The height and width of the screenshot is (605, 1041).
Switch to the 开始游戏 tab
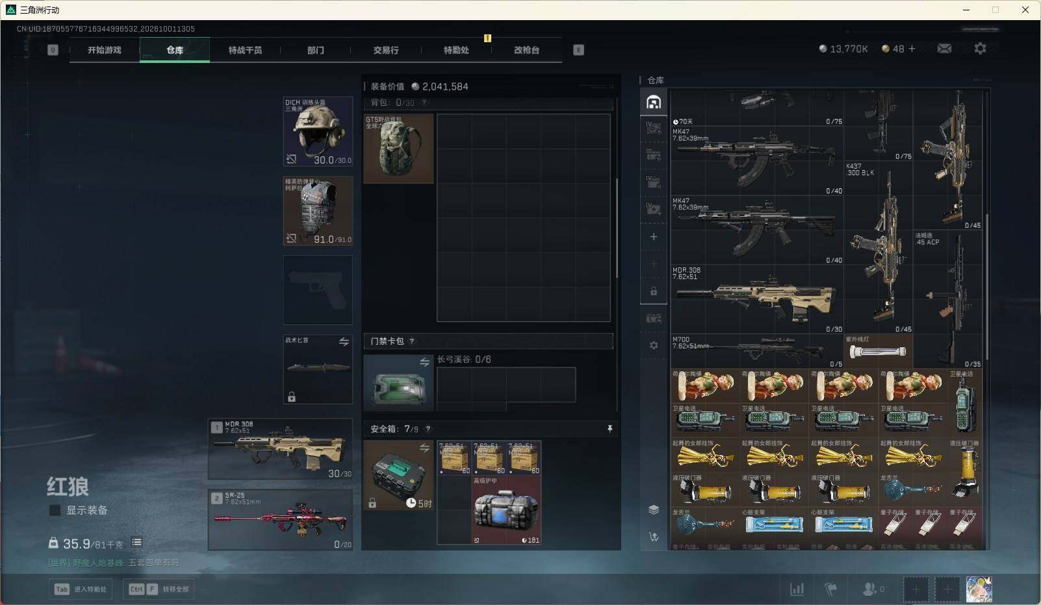coord(105,50)
